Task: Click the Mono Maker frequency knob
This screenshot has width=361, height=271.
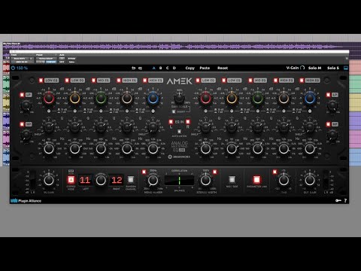Action: (x=153, y=180)
